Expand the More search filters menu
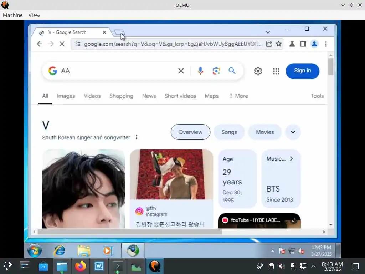365x274 pixels. pyautogui.click(x=238, y=96)
